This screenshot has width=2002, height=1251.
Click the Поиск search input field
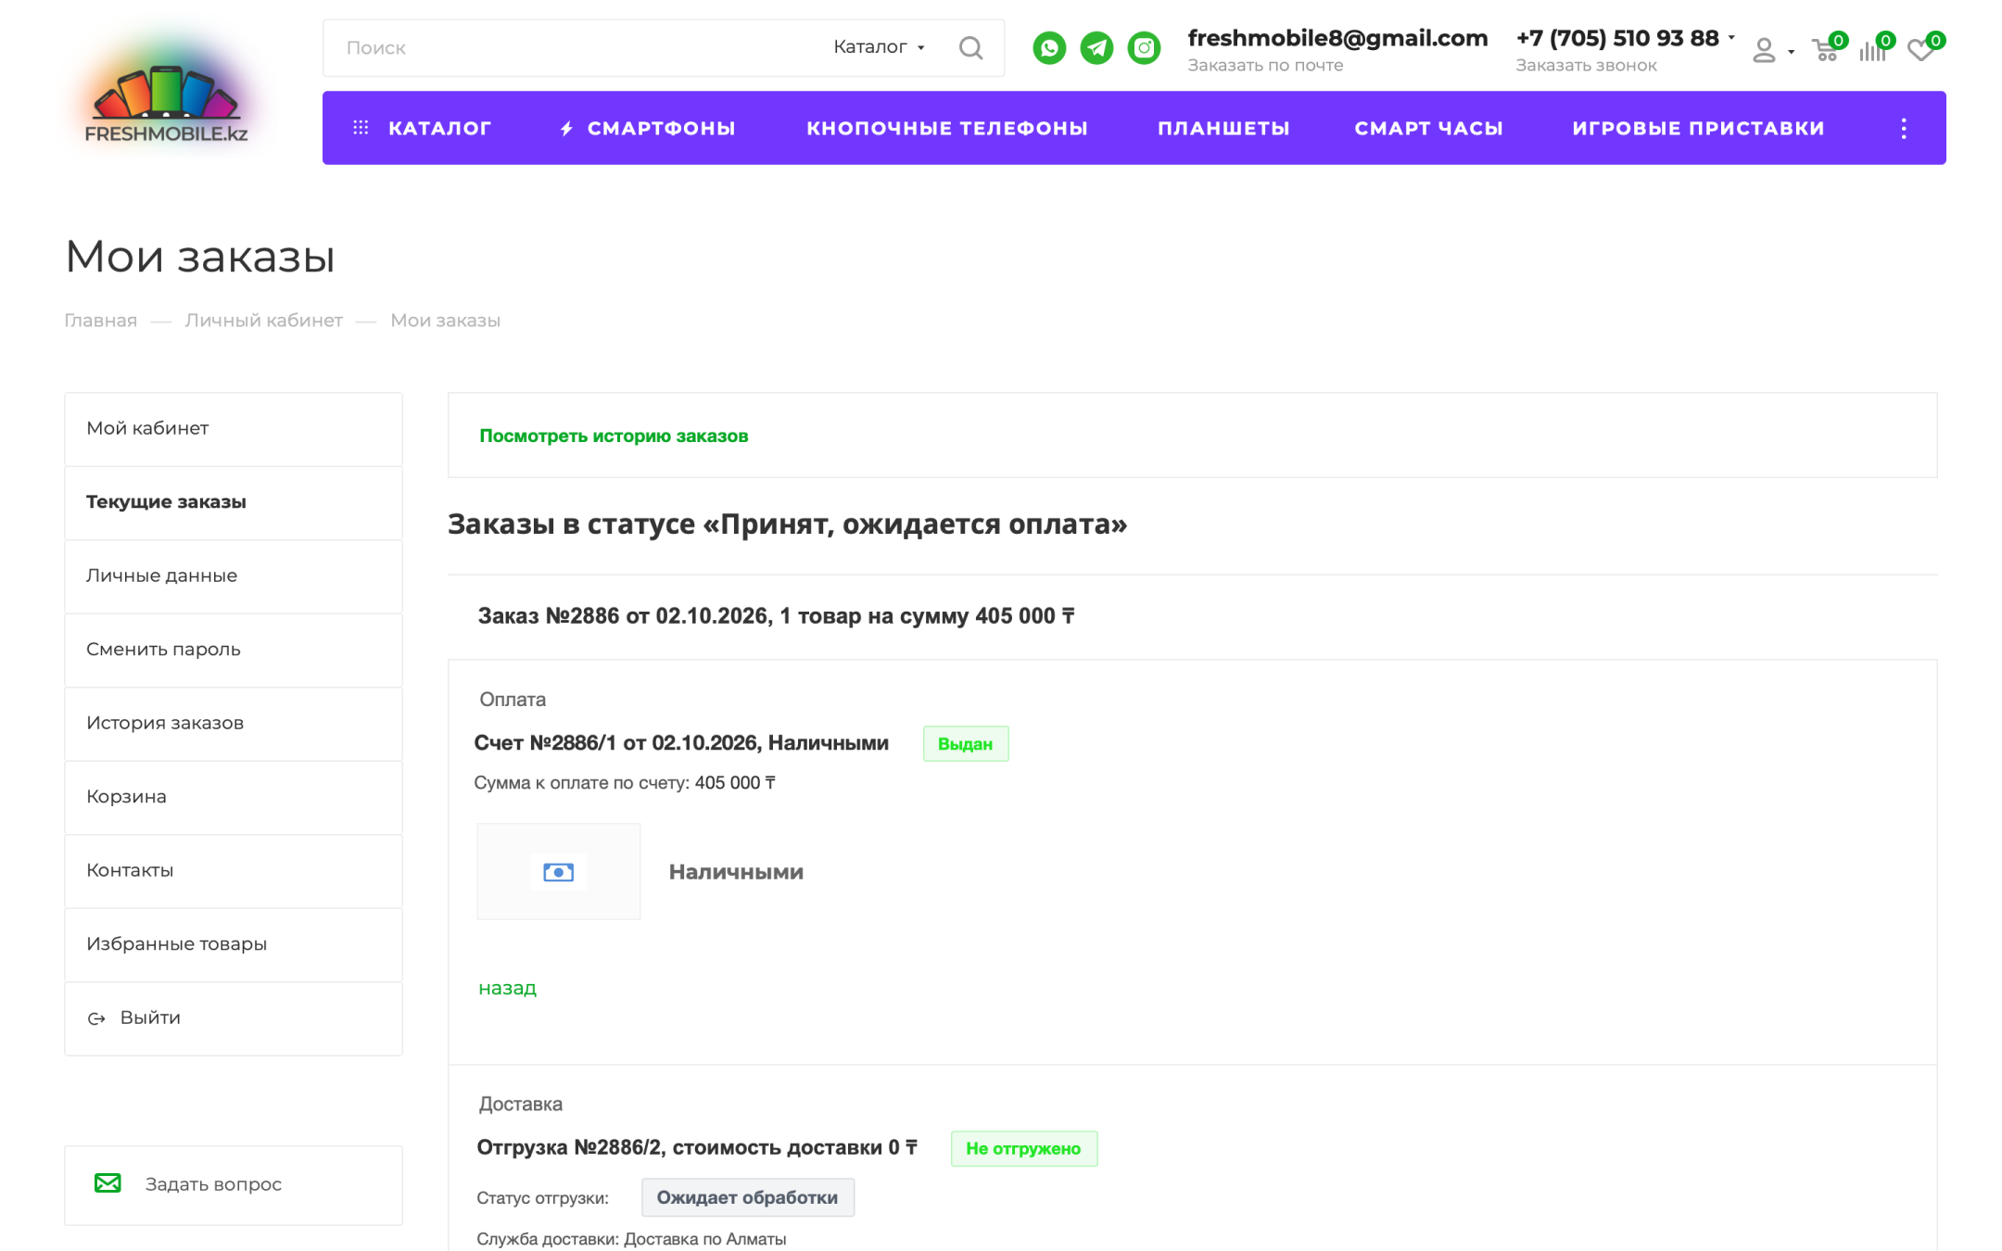575,47
